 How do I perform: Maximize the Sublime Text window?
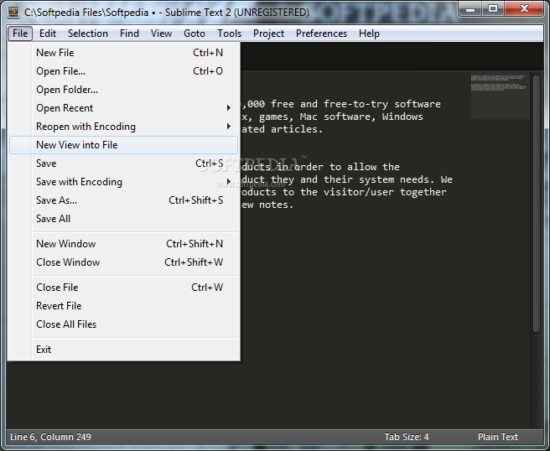click(x=493, y=8)
